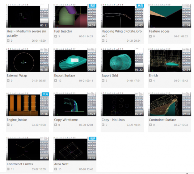
Task: Click the 15:16 duration on Engine_Intake
Action: pyautogui.click(x=44, y=114)
